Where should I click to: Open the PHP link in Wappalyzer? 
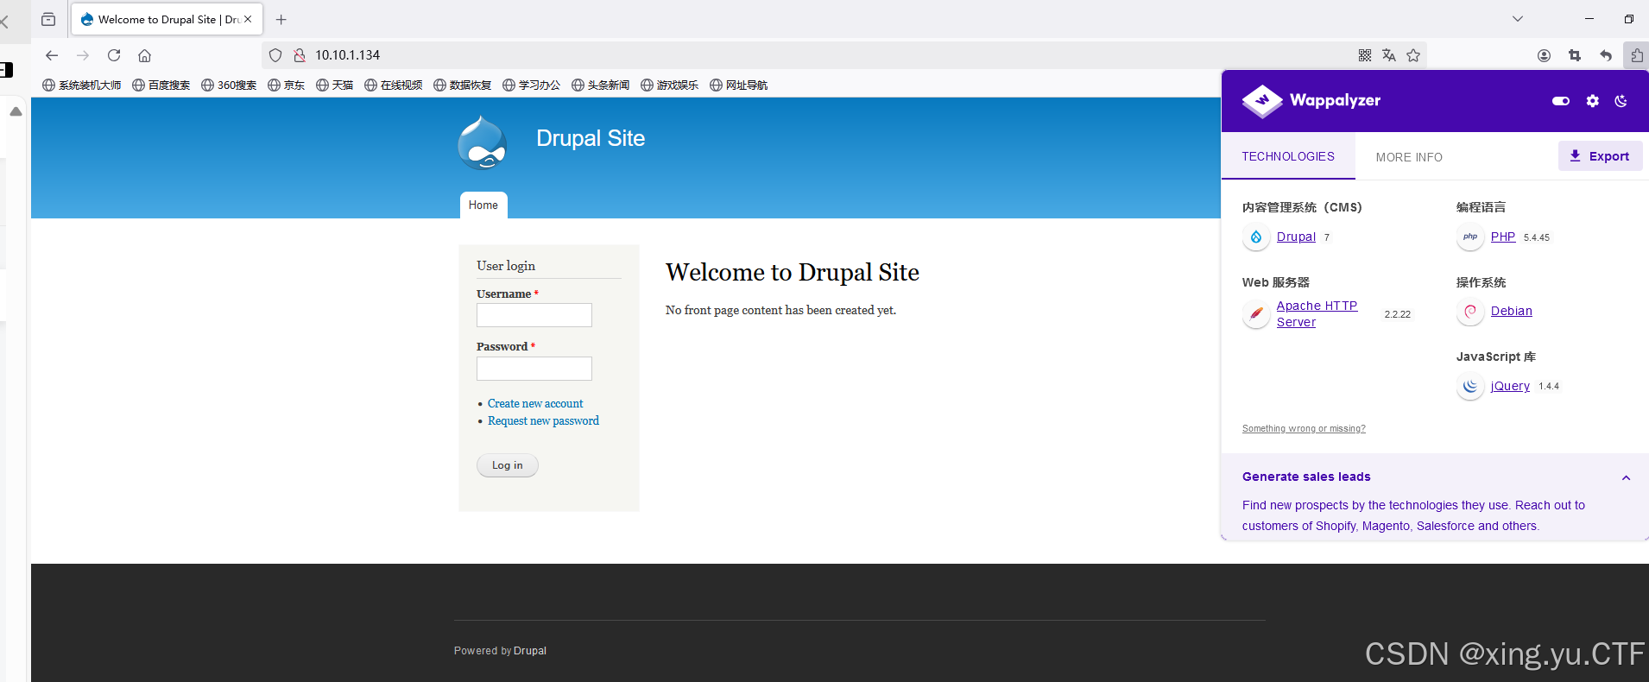tap(1503, 237)
